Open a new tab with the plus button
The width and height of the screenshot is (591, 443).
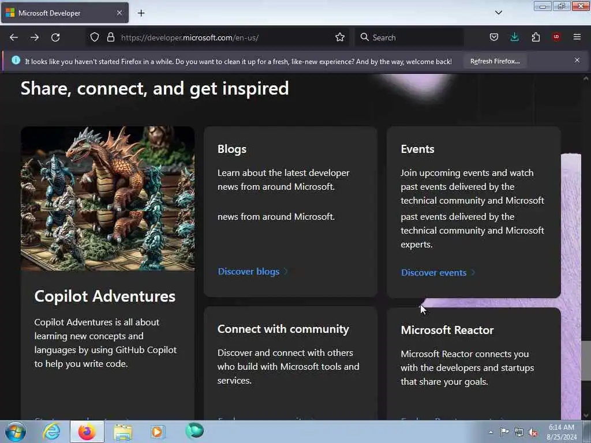[141, 13]
